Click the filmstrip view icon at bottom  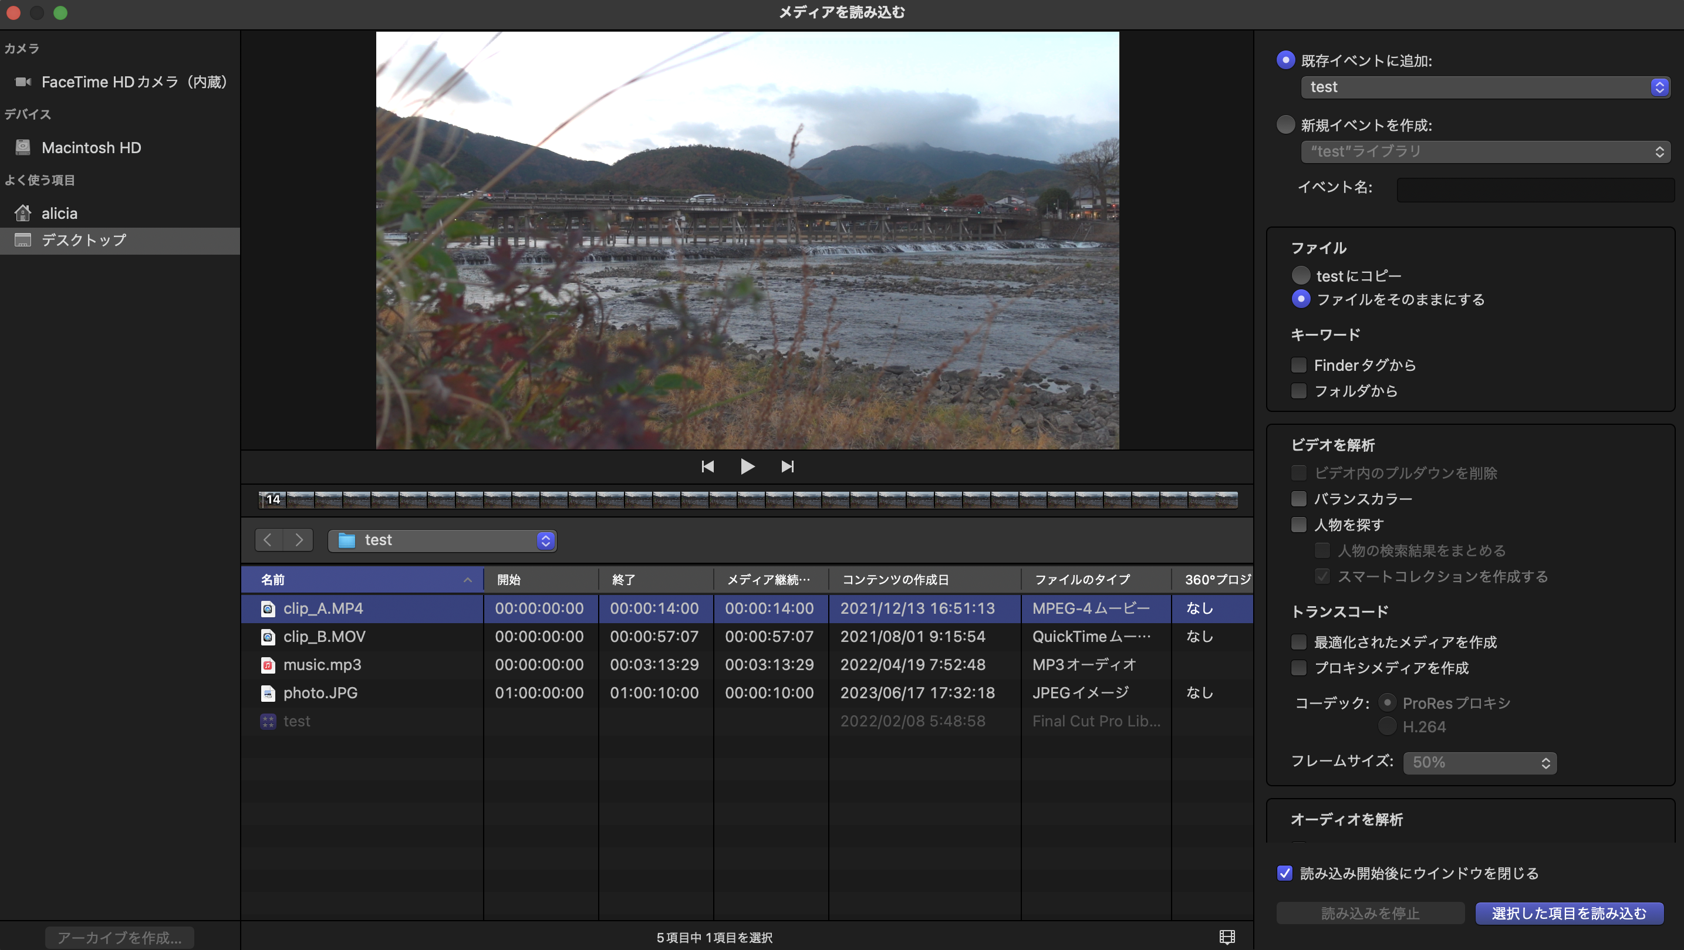coord(1227,937)
